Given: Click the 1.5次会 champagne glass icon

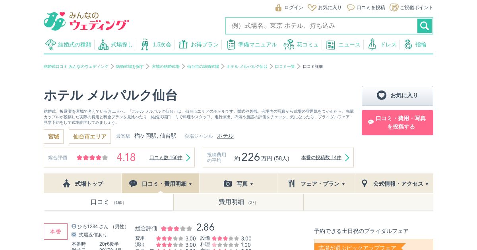Looking at the screenshot, I should tap(145, 44).
